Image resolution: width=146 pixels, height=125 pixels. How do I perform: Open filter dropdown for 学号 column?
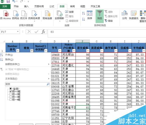(60, 51)
